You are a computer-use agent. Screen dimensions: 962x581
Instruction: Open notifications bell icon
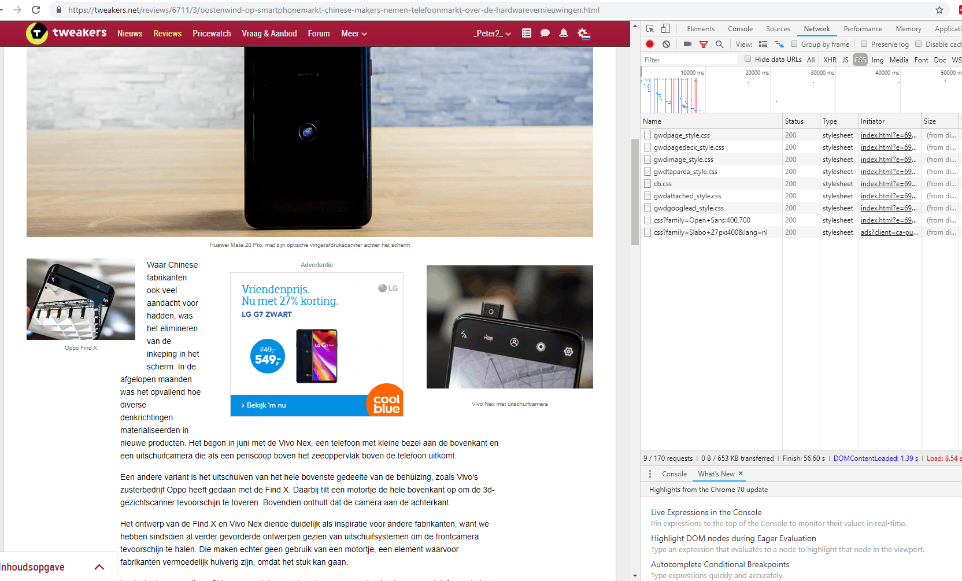pyautogui.click(x=564, y=33)
